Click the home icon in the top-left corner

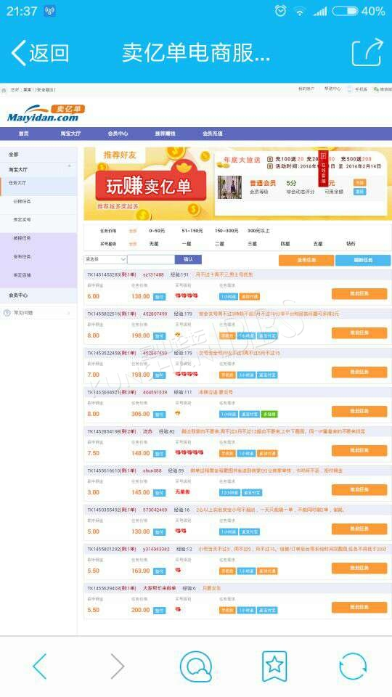point(4,90)
